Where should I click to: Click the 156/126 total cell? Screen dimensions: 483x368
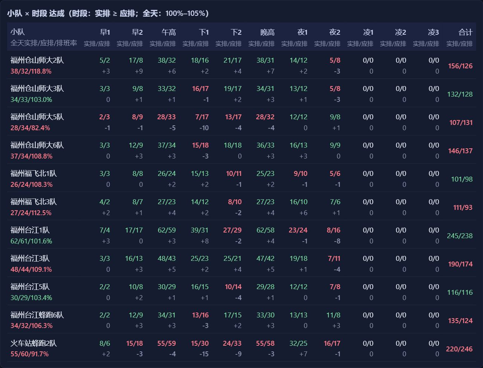460,66
